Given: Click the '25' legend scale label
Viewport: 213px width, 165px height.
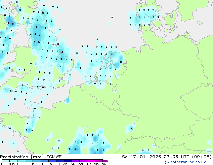Looking at the screenshot, I should (65, 164).
